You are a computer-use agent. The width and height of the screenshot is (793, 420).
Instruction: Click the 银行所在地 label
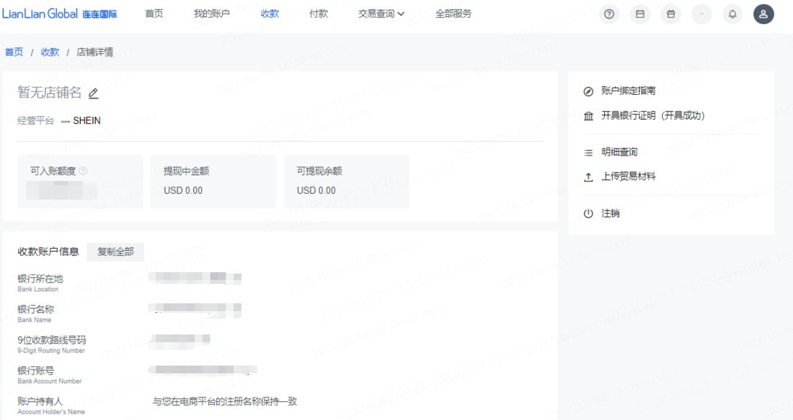point(40,279)
